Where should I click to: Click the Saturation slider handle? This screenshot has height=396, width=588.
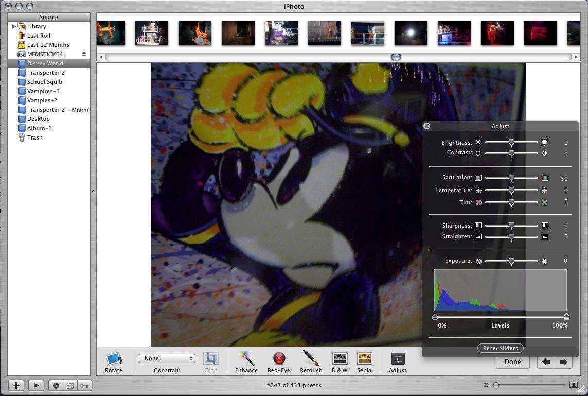511,178
